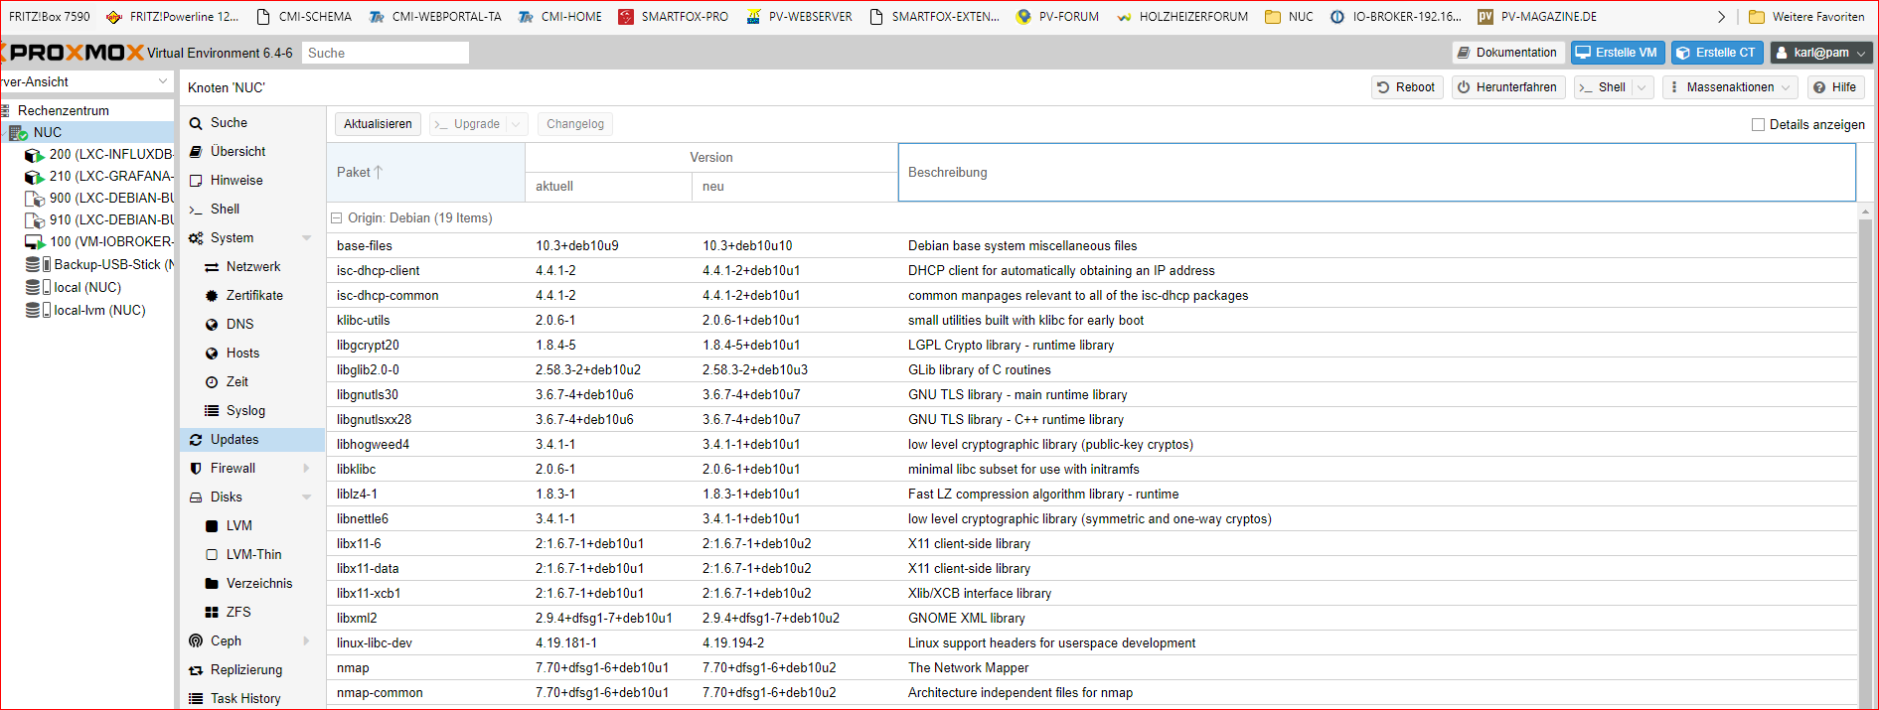
Task: Enable the Details anzeigen checkbox
Action: pyautogui.click(x=1758, y=125)
